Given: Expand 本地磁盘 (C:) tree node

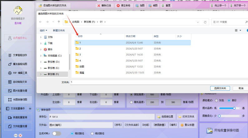Looking at the screenshot, I should (41, 56).
